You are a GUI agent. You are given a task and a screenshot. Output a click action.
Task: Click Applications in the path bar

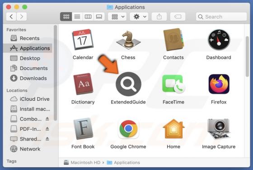coord(123,162)
